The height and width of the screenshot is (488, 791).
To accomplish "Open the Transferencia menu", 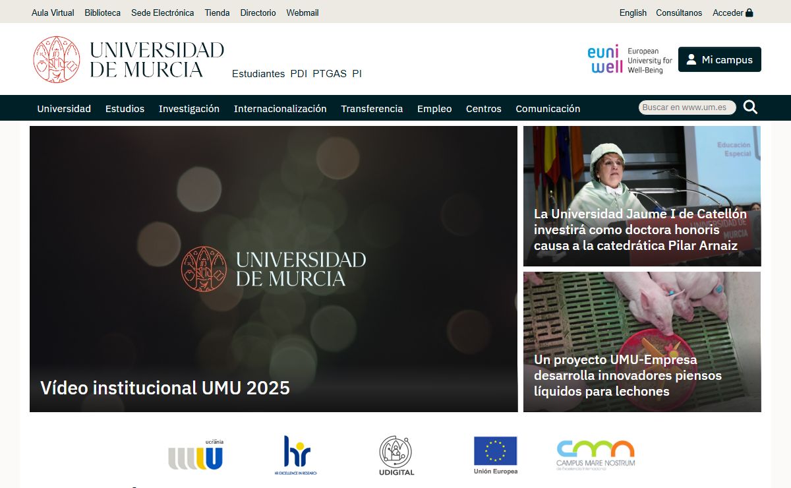I will (x=372, y=109).
